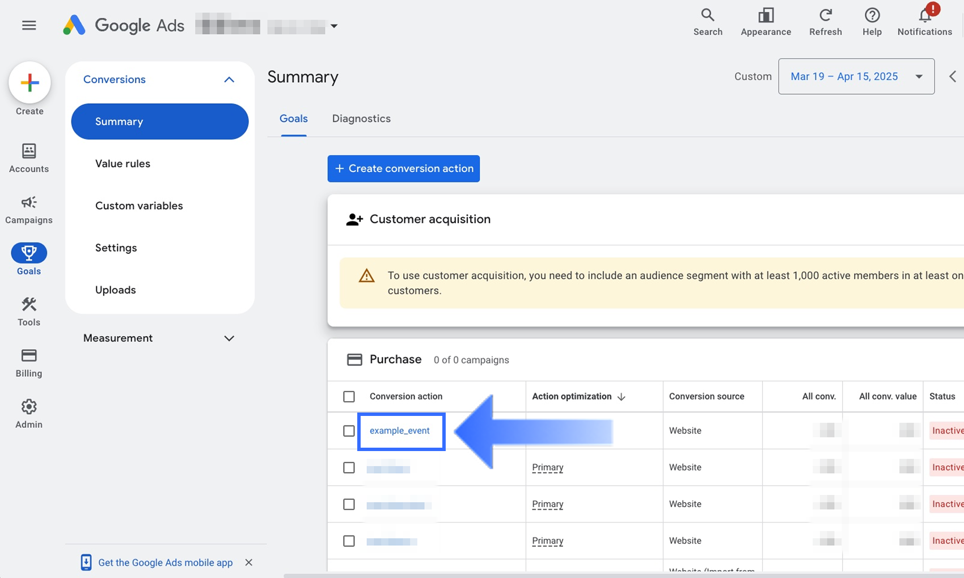
Task: Expand the Measurement section
Action: pyautogui.click(x=229, y=338)
